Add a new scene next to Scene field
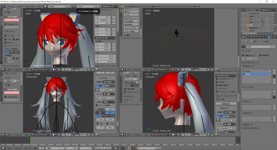Image resolution: width=277 pixels, height=150 pixels. pos(95,6)
